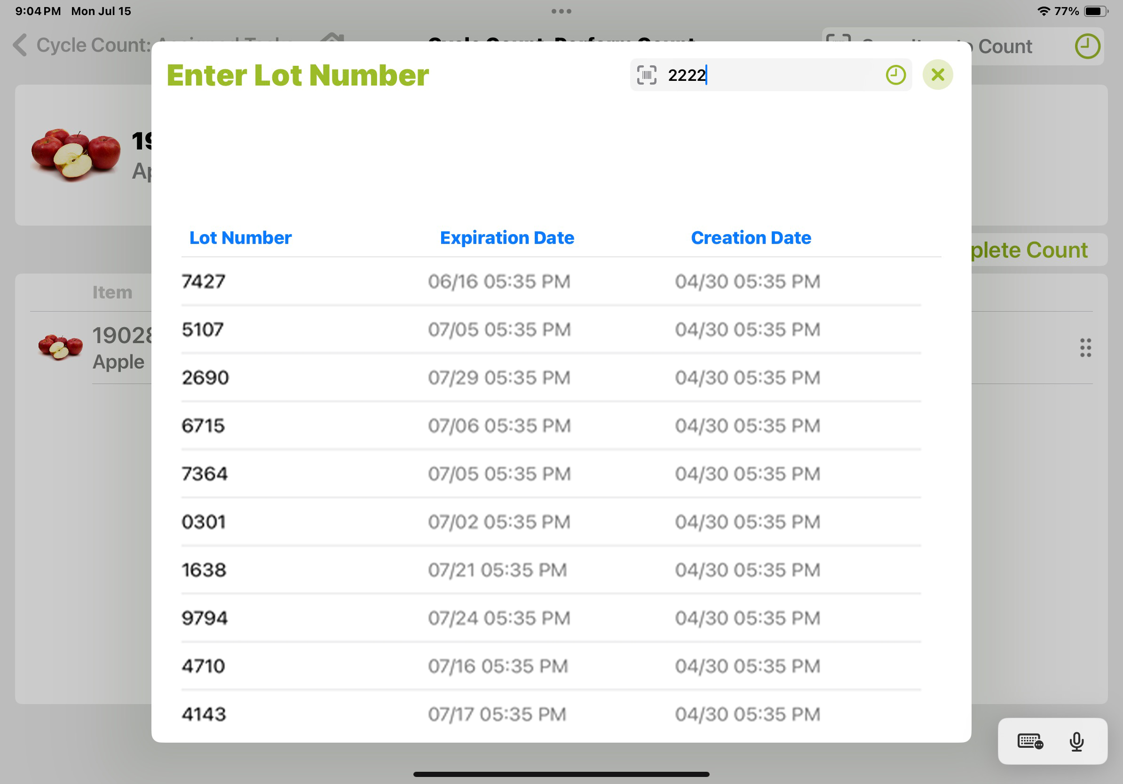Tap the clock icon in top-right search bar
The height and width of the screenshot is (784, 1123).
pos(1087,47)
